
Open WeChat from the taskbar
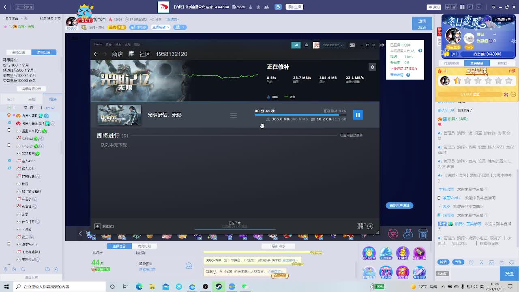pyautogui.click(x=245, y=287)
